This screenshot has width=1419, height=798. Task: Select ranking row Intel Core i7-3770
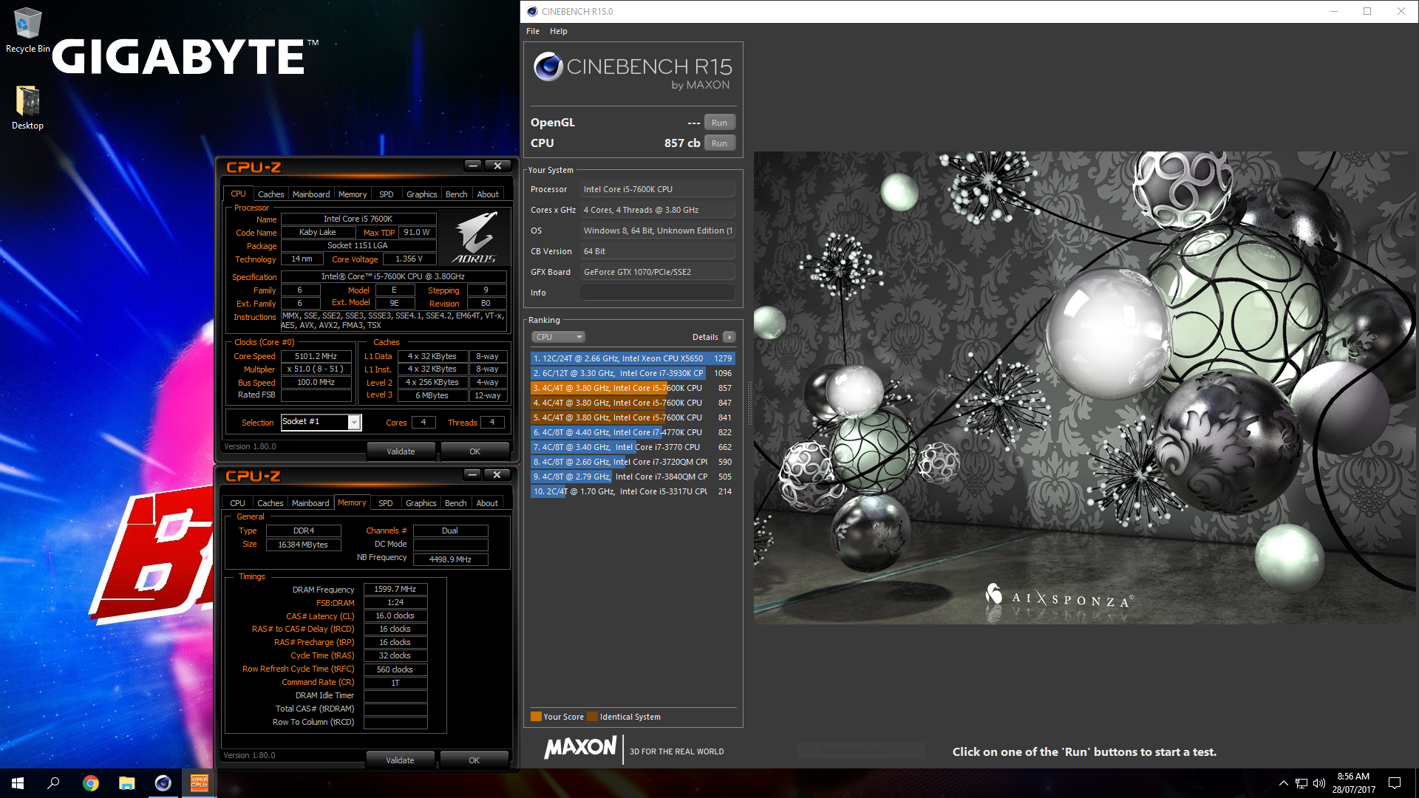(633, 447)
